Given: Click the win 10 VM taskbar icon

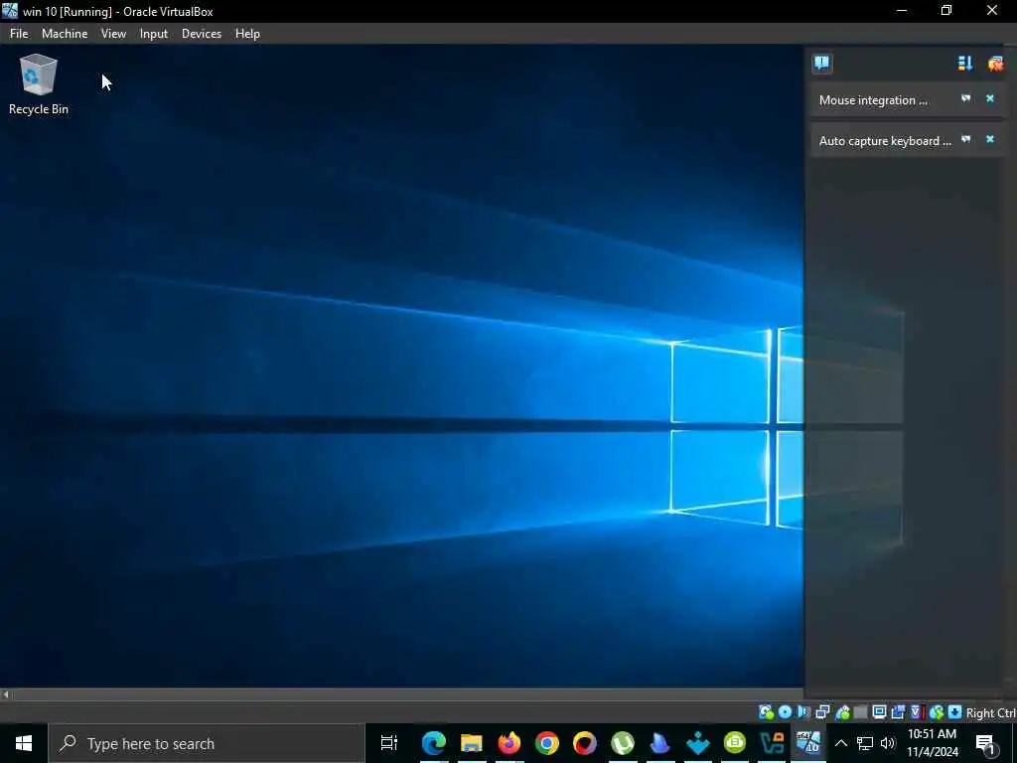Looking at the screenshot, I should pos(808,743).
